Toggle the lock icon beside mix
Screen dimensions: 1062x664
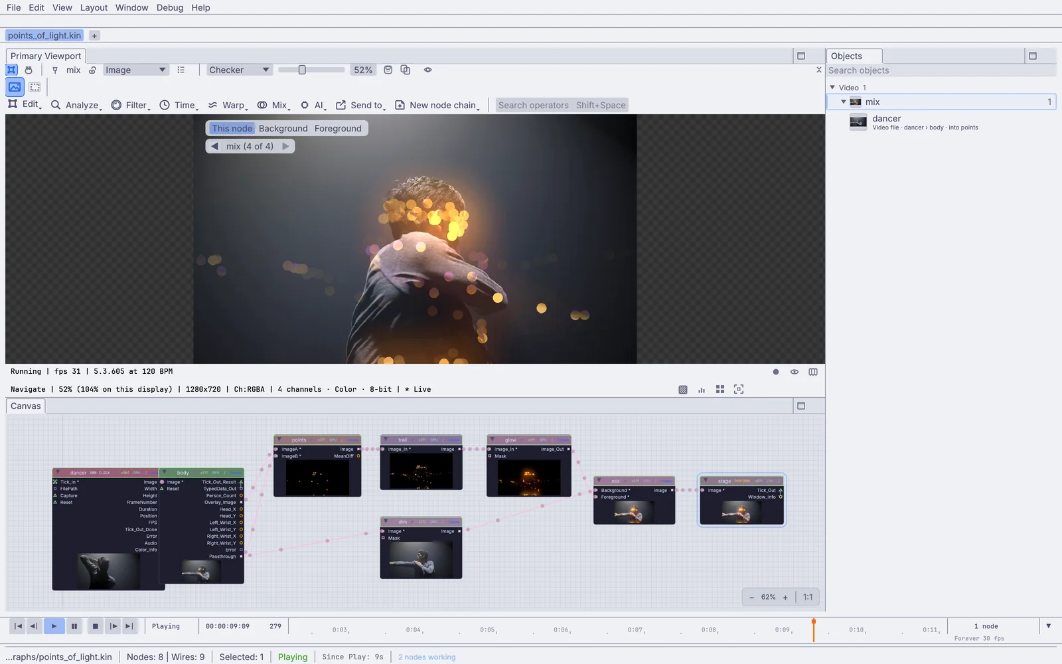[92, 70]
